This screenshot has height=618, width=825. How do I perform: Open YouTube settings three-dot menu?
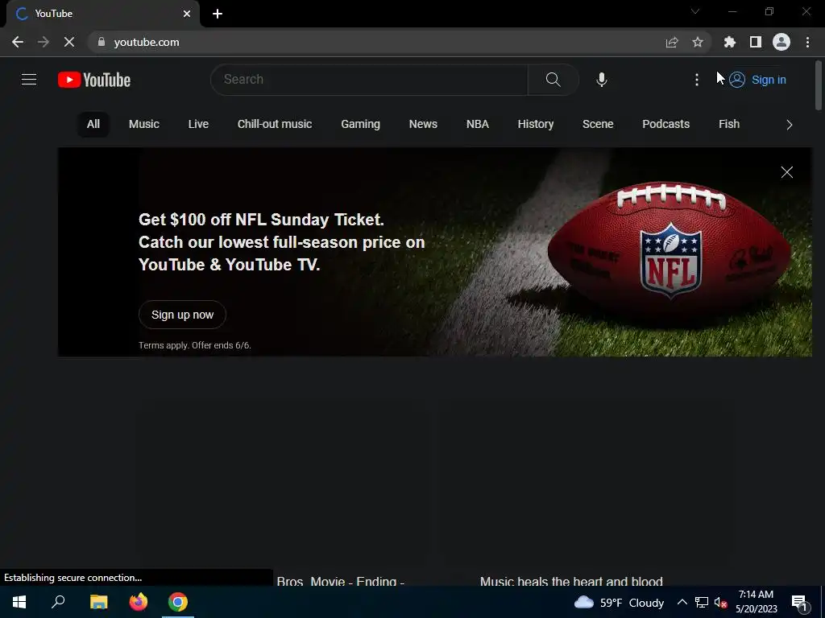[x=697, y=80]
